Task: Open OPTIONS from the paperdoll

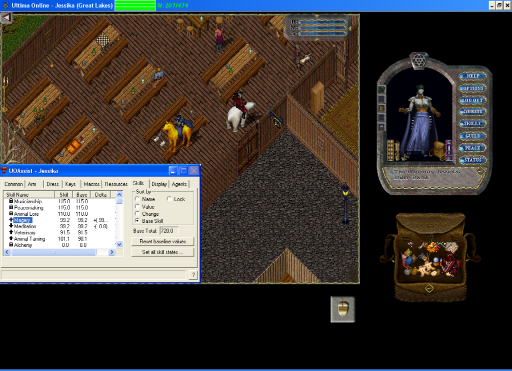Action: point(472,88)
